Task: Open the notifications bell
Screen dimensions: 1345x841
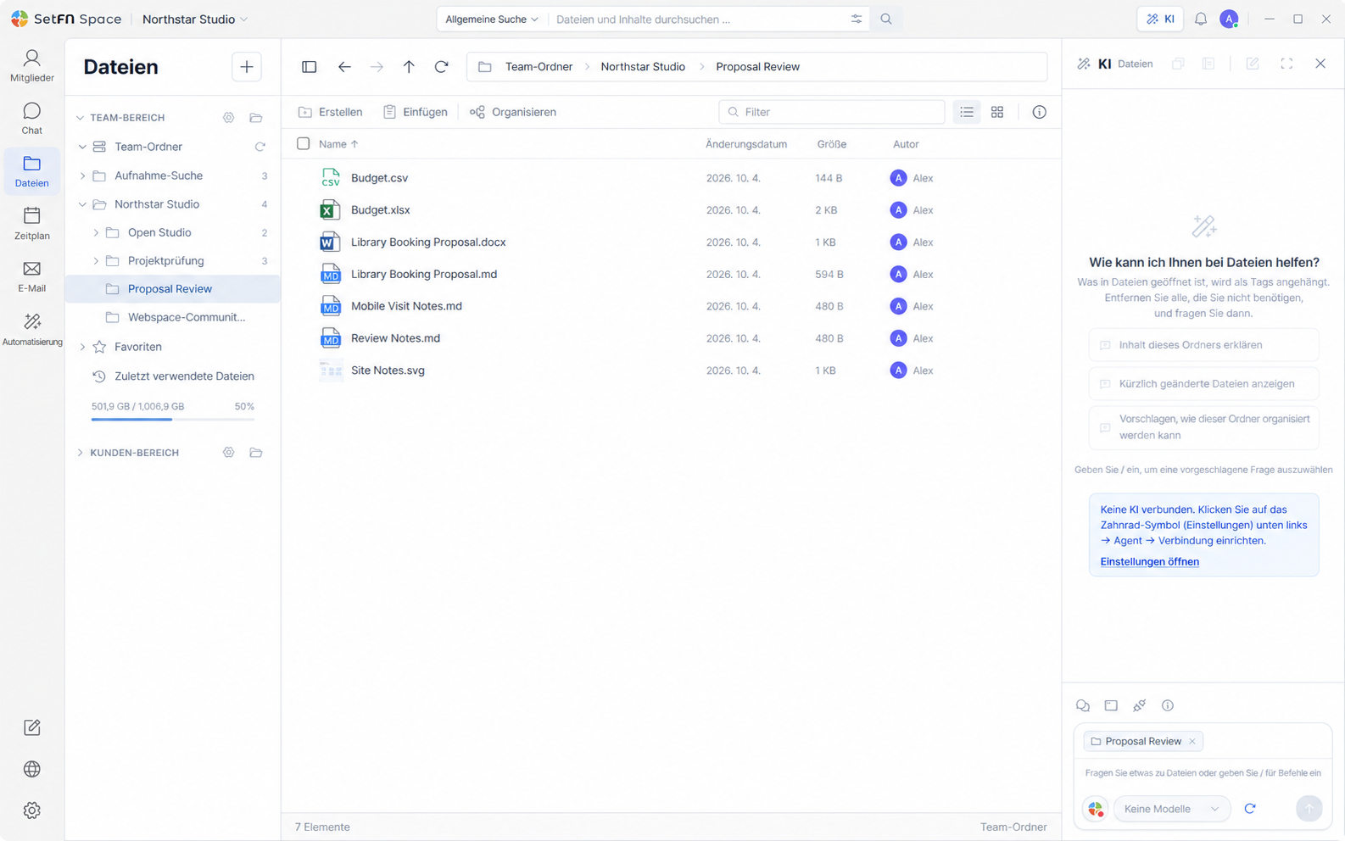Action: point(1201,19)
